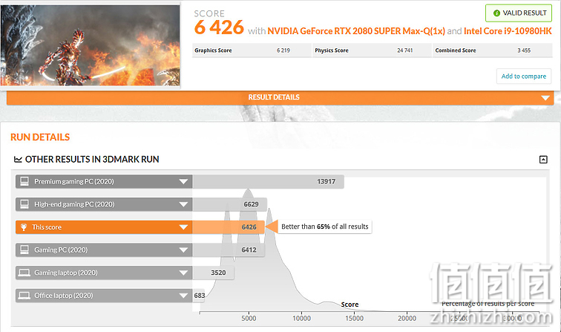Open NVIDIA GeForce RTX 2080 SUPER Max-Q link
This screenshot has height=332, width=561.
point(356,31)
